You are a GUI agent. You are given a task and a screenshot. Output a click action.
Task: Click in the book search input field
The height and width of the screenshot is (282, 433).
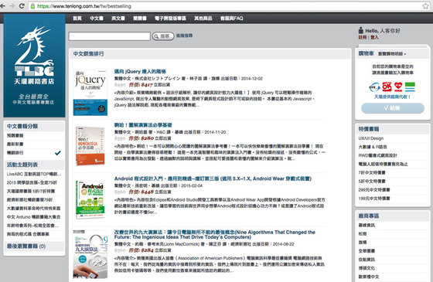[x=109, y=36]
